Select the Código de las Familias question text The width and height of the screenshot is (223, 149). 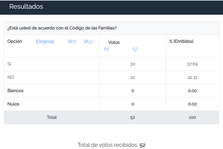(62, 28)
